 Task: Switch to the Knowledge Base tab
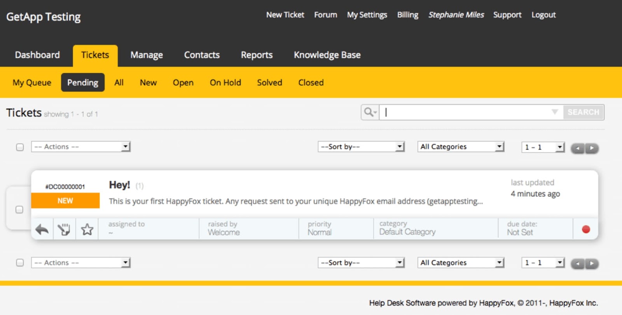(327, 55)
